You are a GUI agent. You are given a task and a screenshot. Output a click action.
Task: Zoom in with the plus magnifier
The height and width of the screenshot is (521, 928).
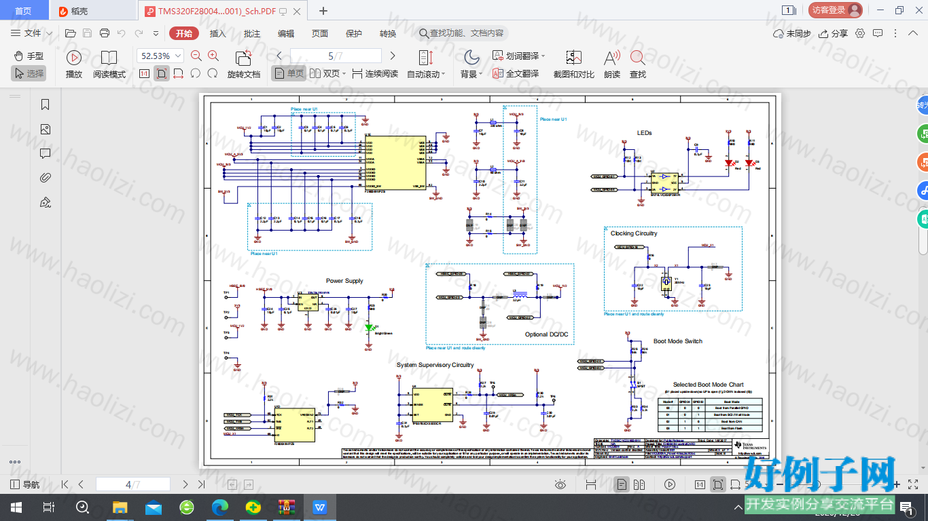(x=213, y=56)
